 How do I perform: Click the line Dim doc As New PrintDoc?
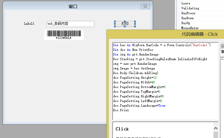[x=133, y=50]
